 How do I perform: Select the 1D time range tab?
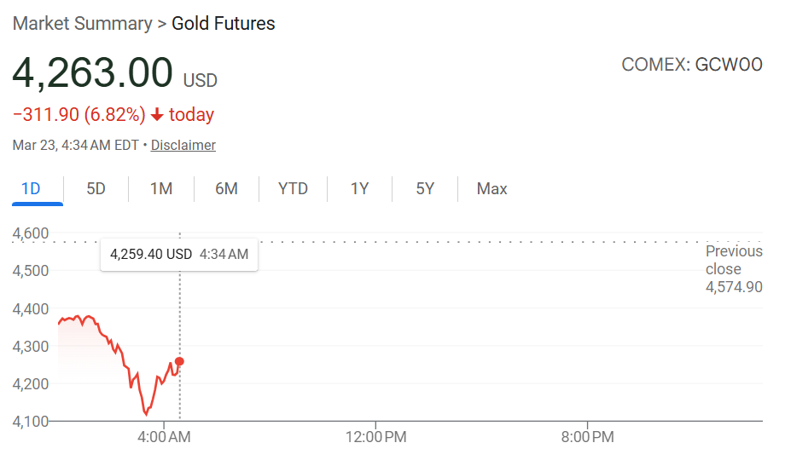pos(31,189)
